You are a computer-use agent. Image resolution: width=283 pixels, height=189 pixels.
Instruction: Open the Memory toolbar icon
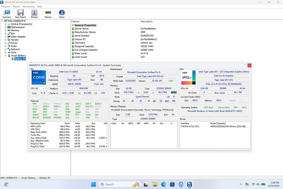point(48,14)
